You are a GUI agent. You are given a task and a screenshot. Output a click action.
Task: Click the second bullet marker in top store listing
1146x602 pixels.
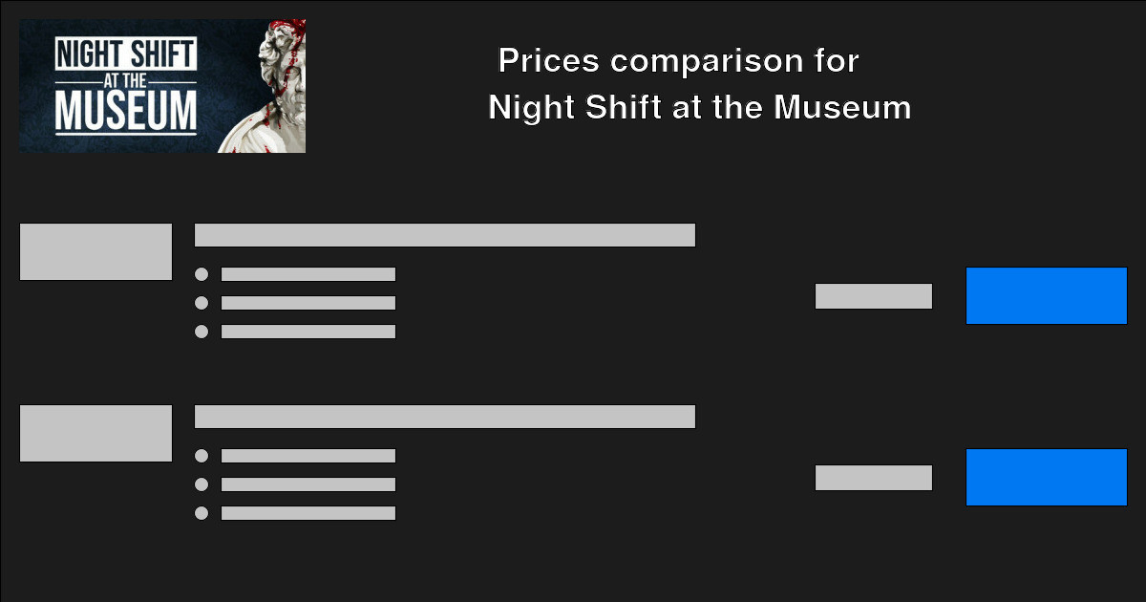point(202,303)
